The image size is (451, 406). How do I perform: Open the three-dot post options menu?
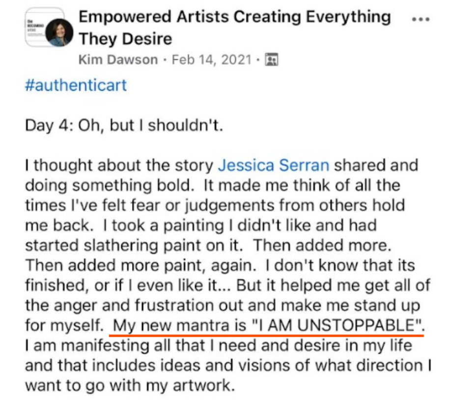(x=421, y=20)
